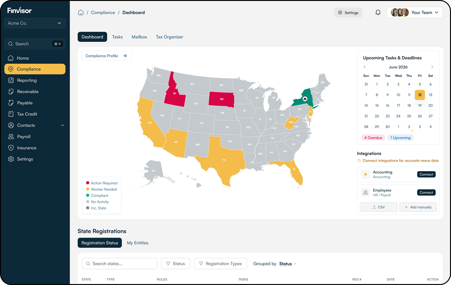Go to previous calendar month

tap(365, 67)
